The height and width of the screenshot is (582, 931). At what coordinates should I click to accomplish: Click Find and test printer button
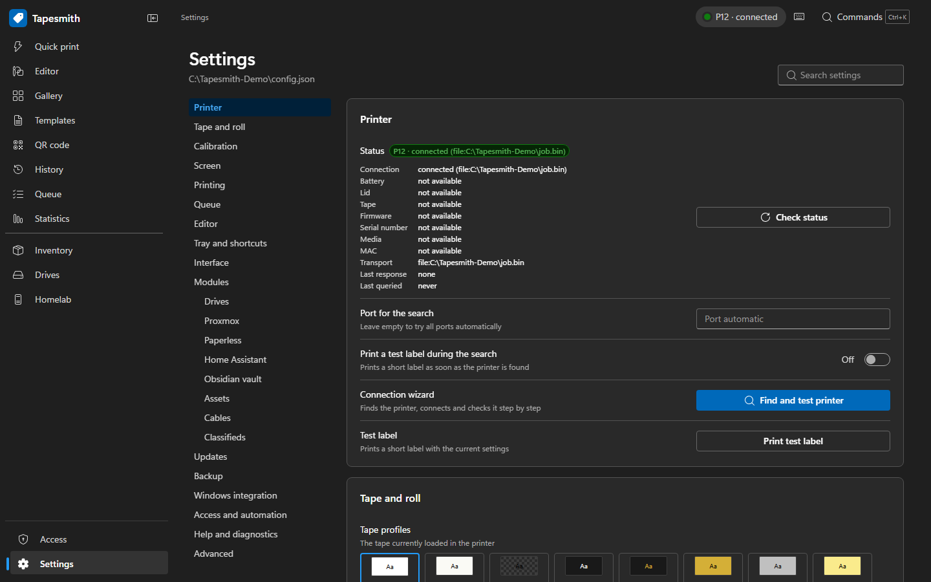click(793, 400)
